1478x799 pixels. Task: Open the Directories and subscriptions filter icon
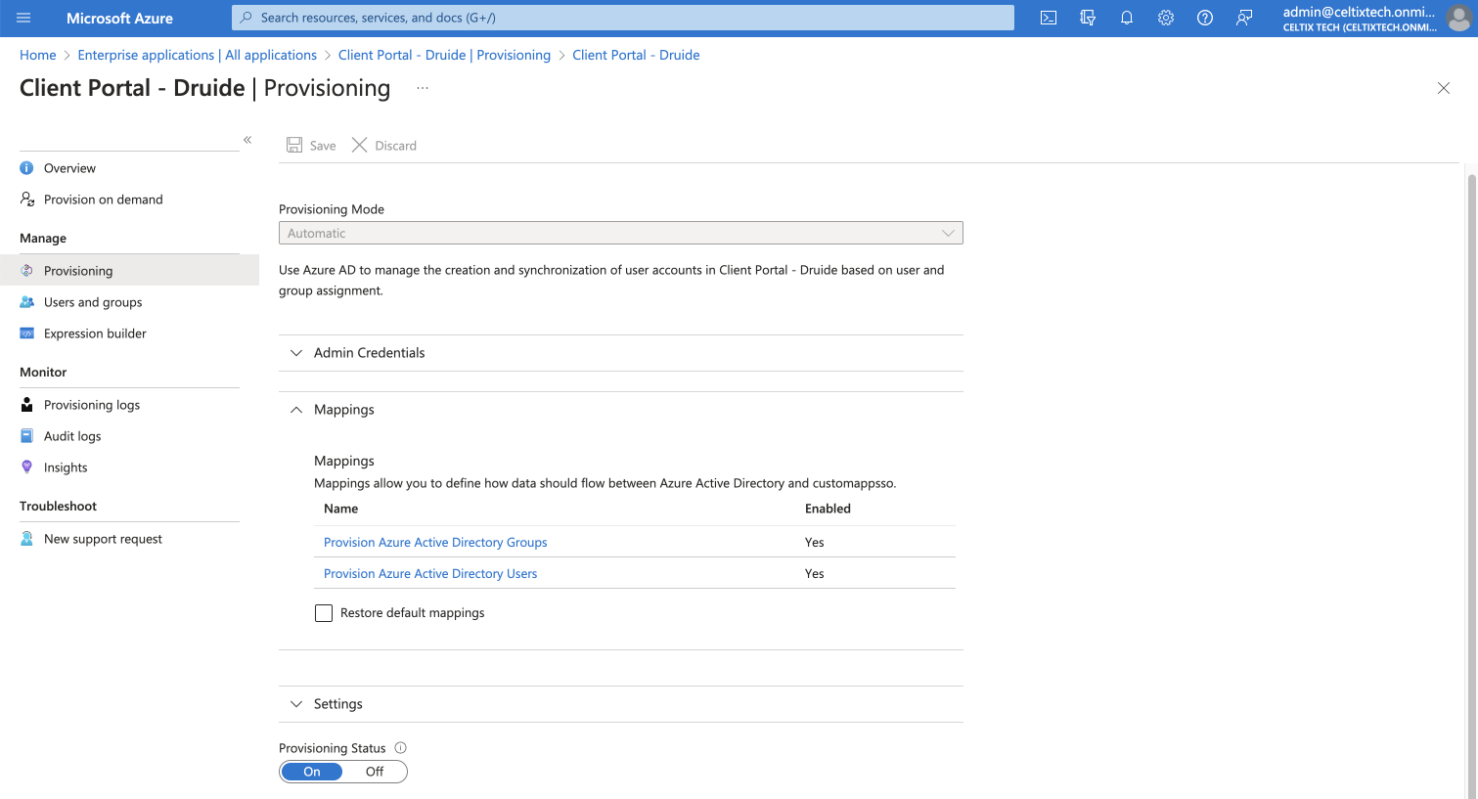click(x=1088, y=18)
